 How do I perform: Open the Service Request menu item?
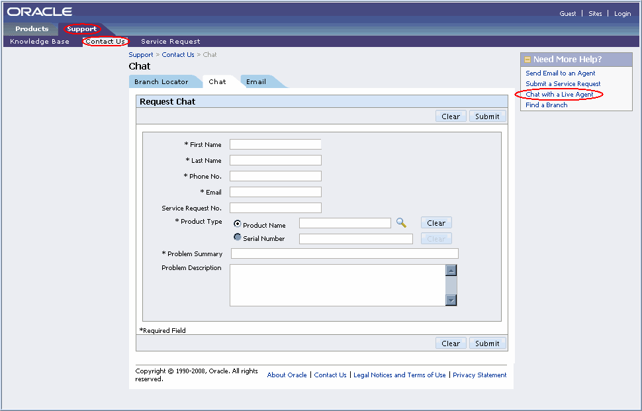point(171,41)
